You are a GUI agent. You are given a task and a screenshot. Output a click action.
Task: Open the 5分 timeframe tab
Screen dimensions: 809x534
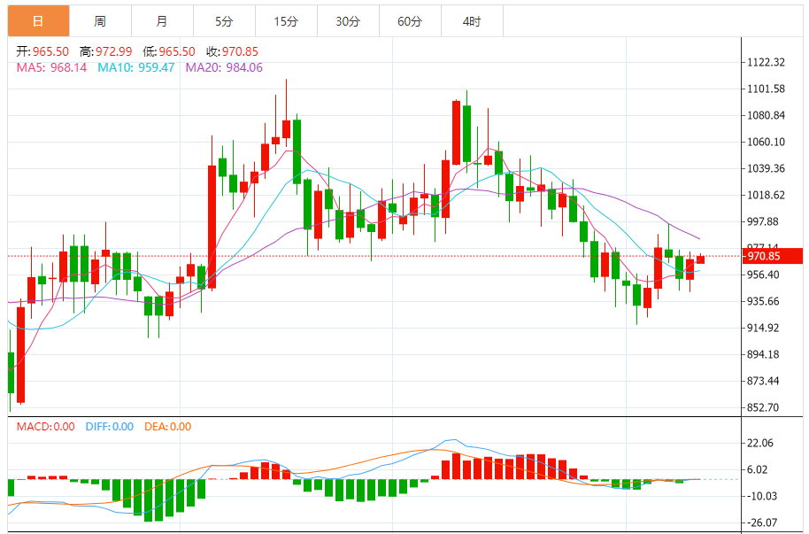224,21
